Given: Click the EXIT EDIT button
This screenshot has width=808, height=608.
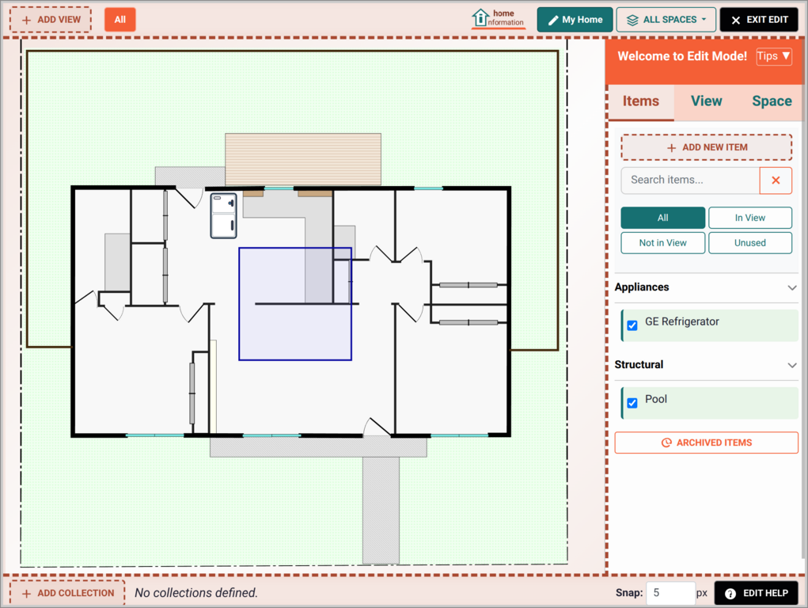Looking at the screenshot, I should pyautogui.click(x=759, y=20).
